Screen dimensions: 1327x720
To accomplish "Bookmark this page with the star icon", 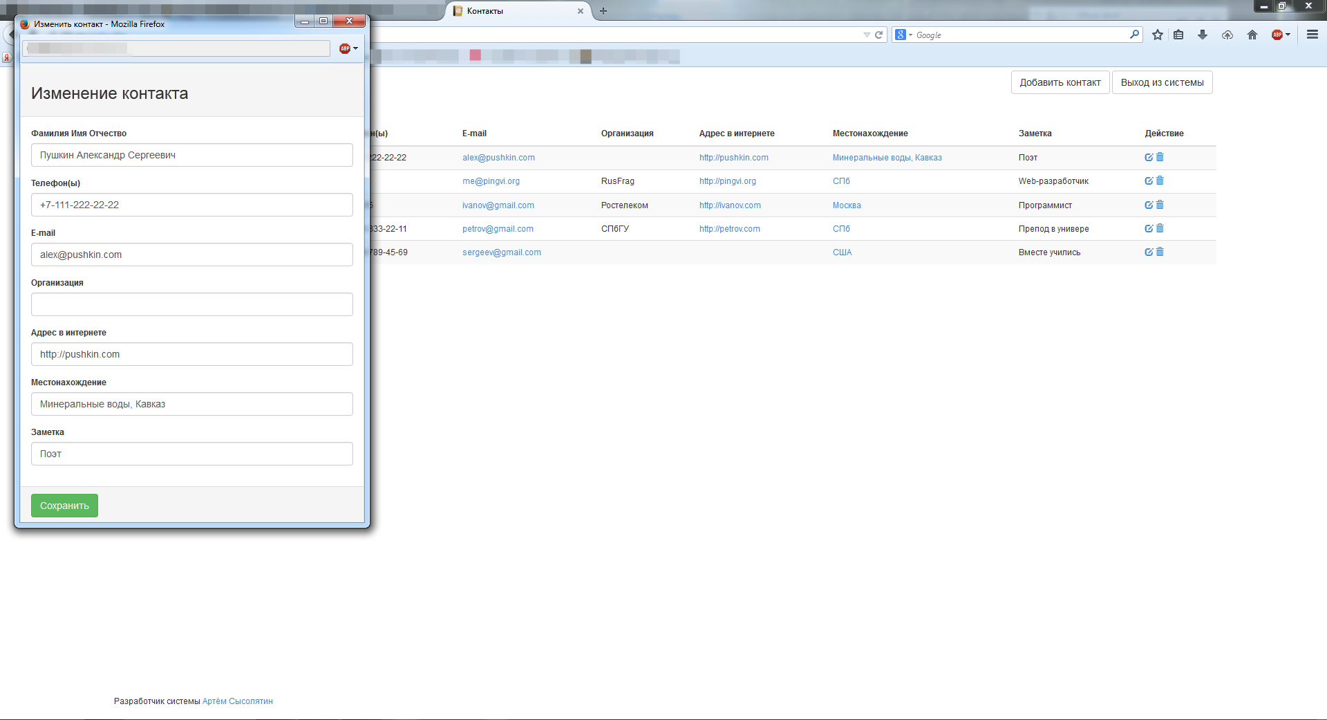I will (x=1158, y=35).
